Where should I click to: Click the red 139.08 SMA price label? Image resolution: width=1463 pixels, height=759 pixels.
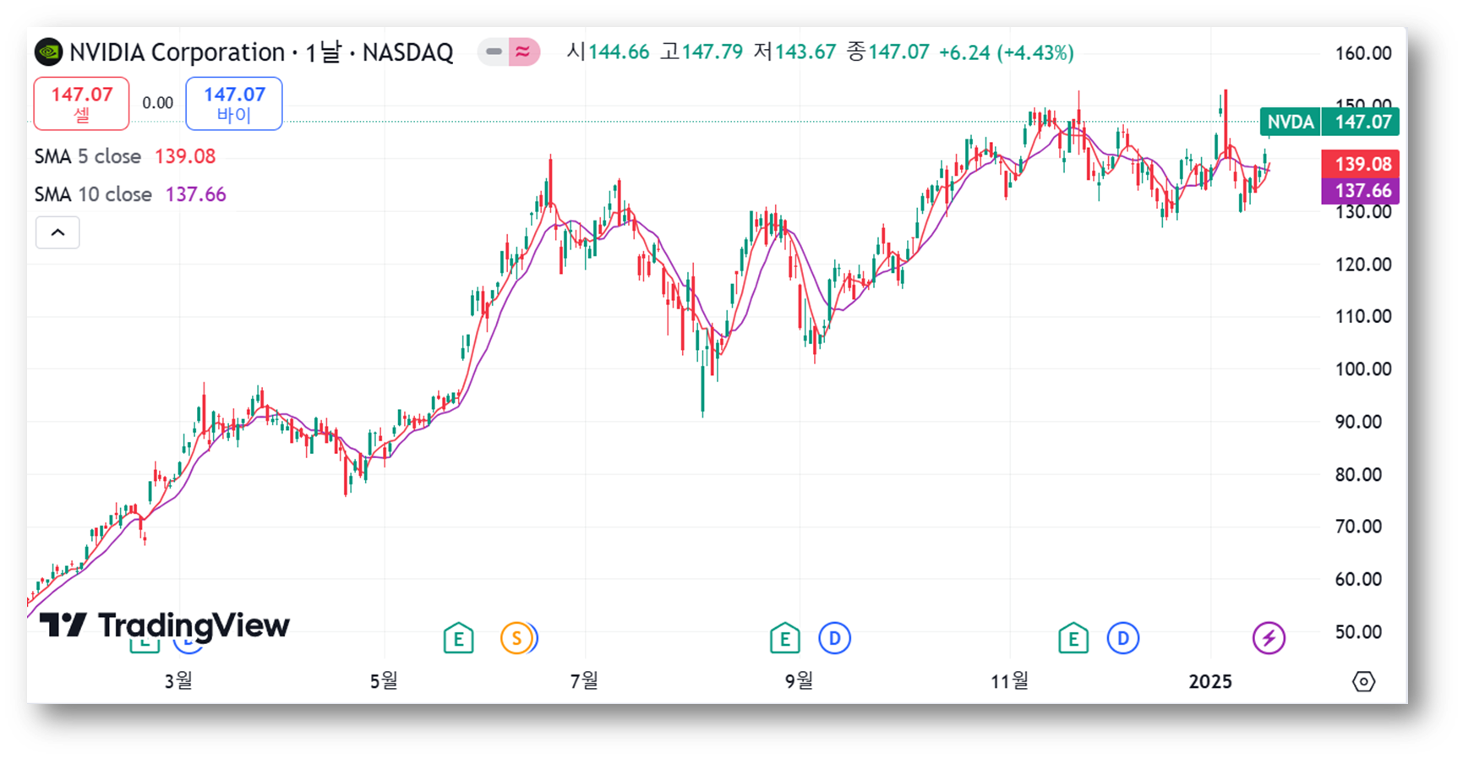point(1361,164)
